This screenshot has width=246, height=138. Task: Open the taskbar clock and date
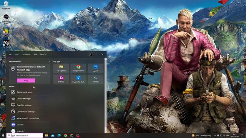234,135
